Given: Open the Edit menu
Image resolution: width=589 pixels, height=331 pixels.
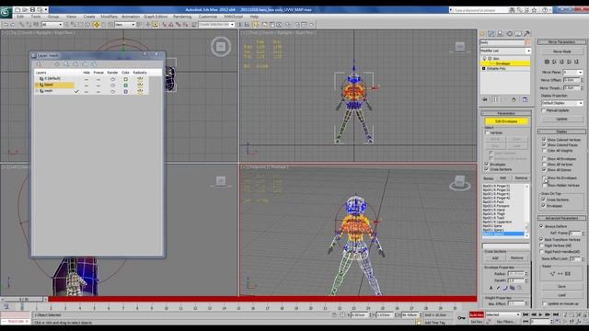Looking at the screenshot, I should click(20, 17).
